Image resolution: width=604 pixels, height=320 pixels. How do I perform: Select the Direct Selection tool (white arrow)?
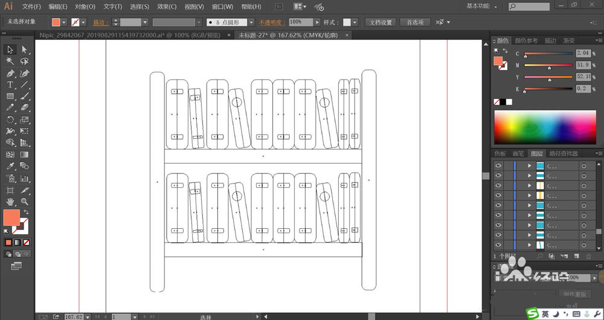24,50
